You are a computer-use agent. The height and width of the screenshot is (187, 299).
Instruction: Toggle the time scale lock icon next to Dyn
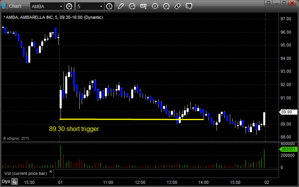(15, 182)
